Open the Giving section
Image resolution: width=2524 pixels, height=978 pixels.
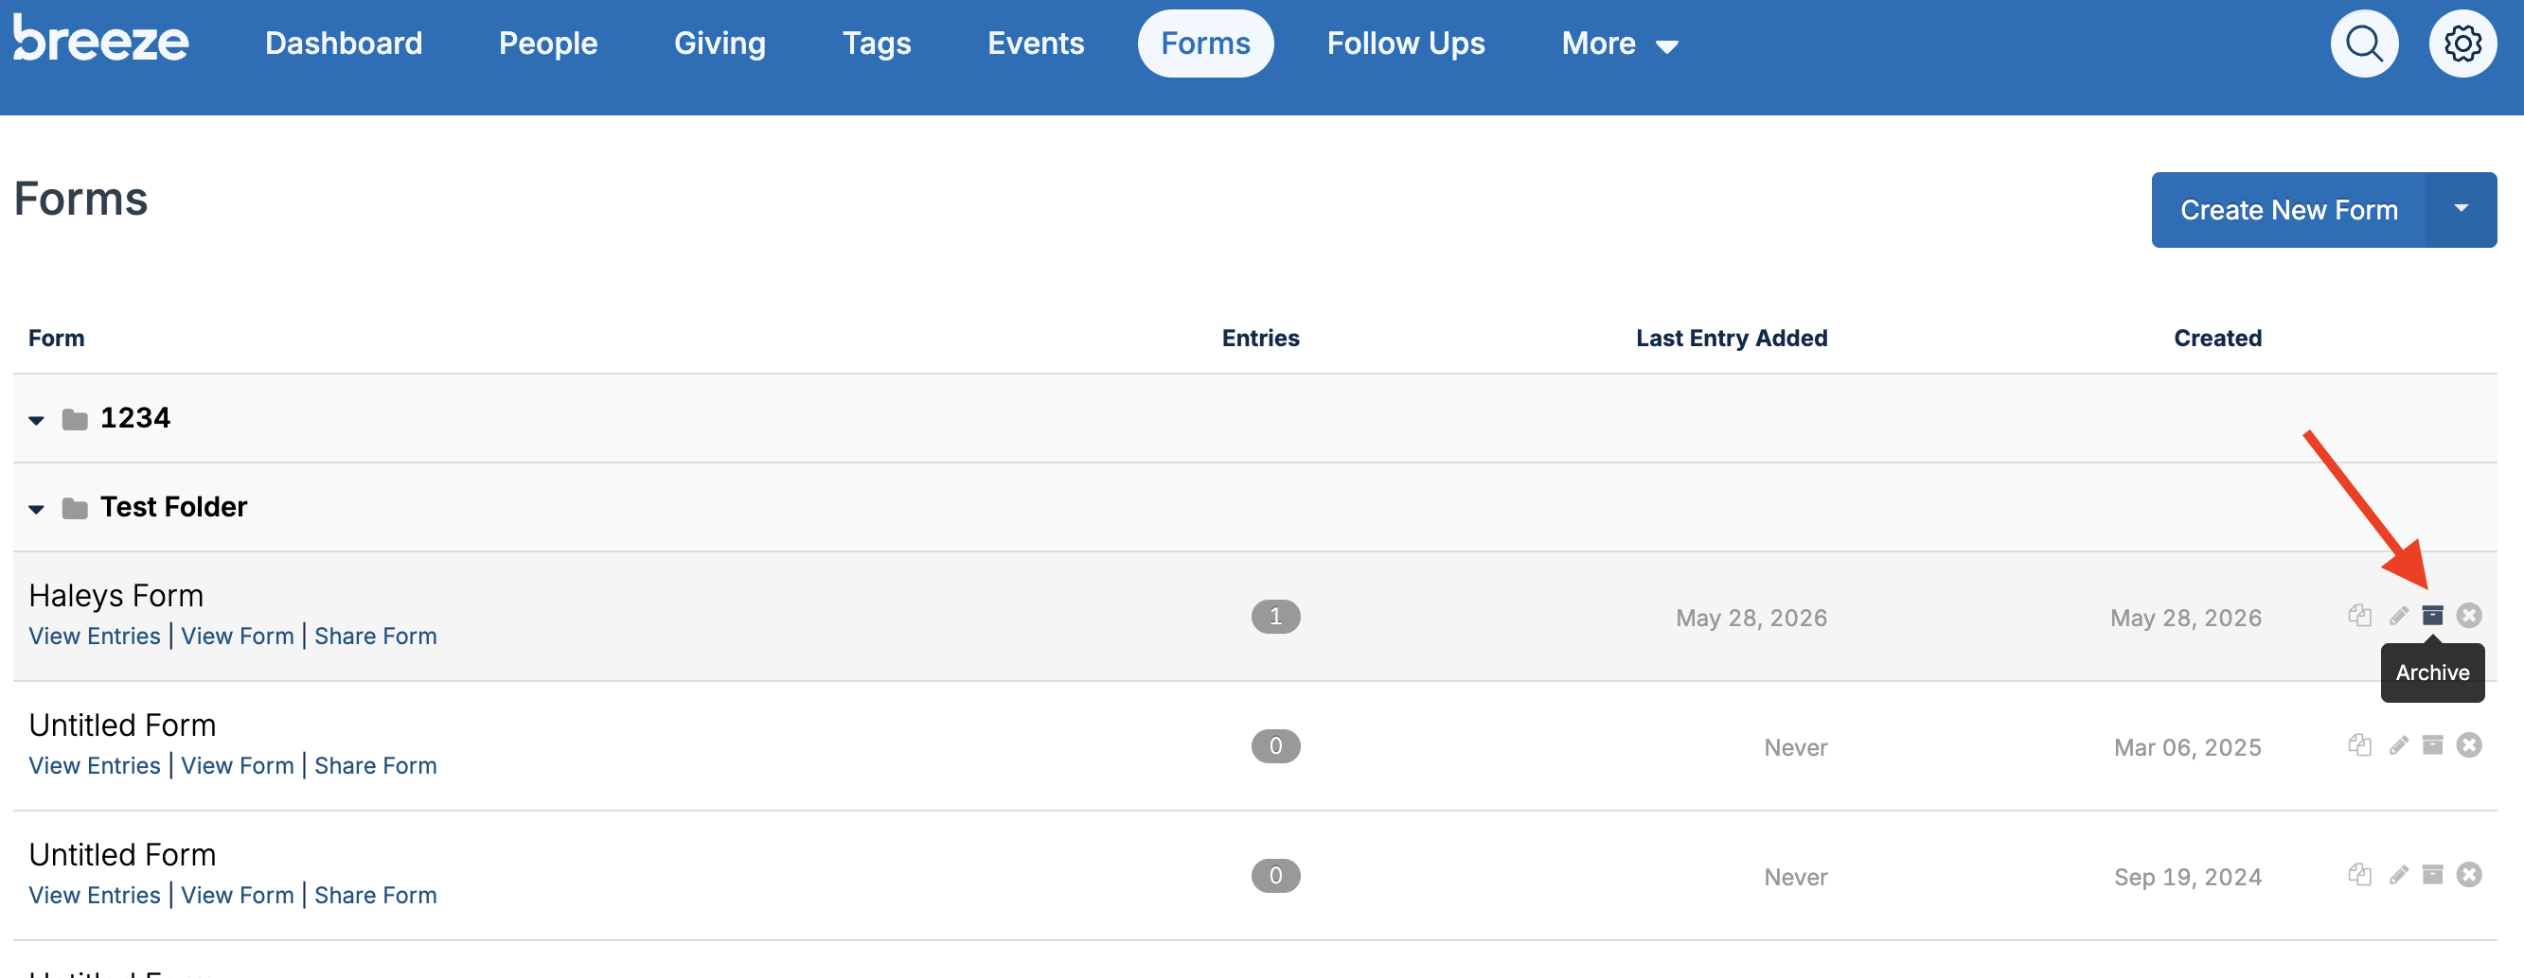click(720, 44)
